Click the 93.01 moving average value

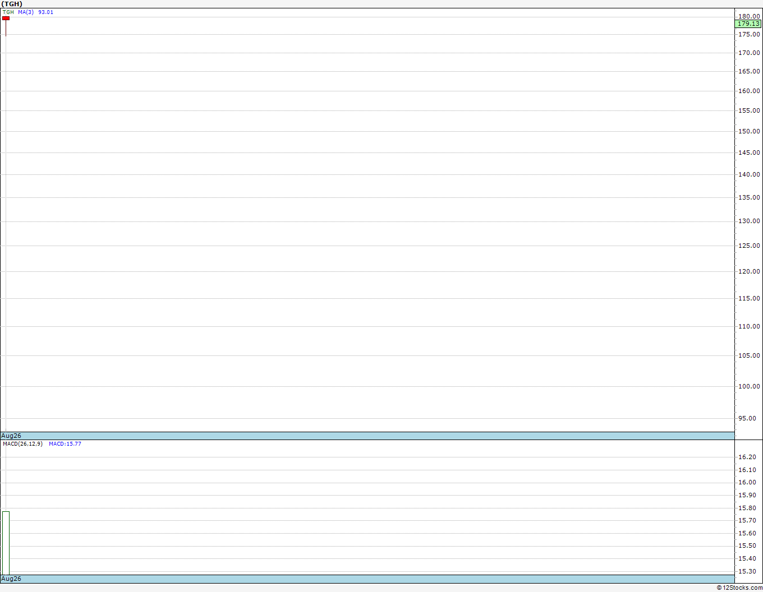point(46,12)
